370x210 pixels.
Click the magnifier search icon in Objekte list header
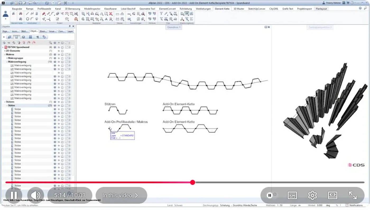pyautogui.click(x=50, y=43)
